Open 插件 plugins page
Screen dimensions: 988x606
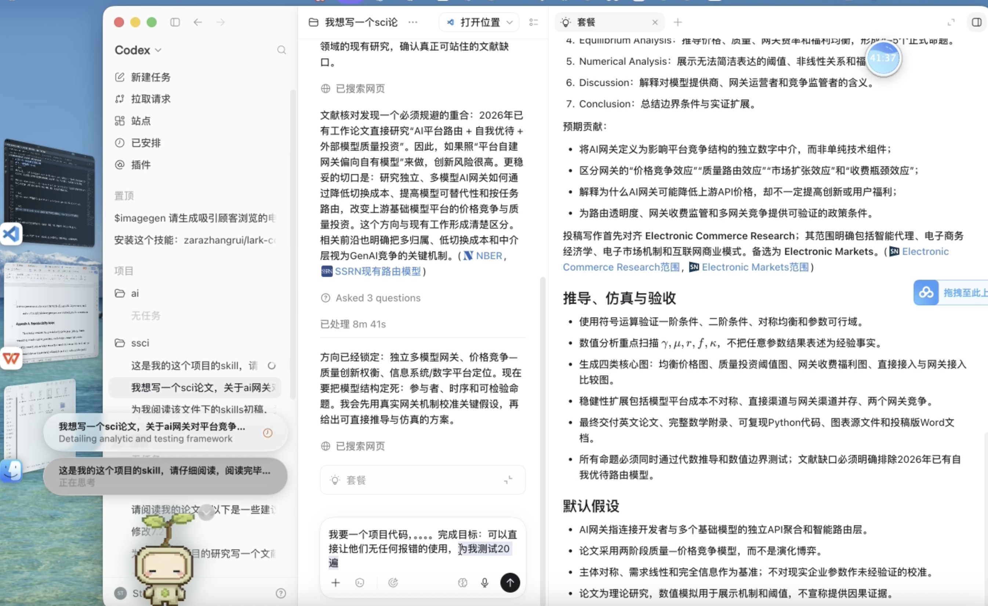pos(133,165)
